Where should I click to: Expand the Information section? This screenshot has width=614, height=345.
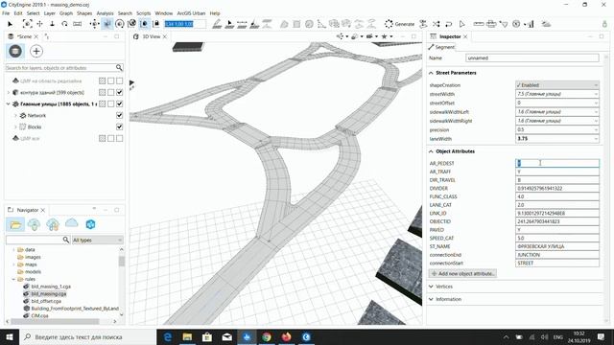431,299
